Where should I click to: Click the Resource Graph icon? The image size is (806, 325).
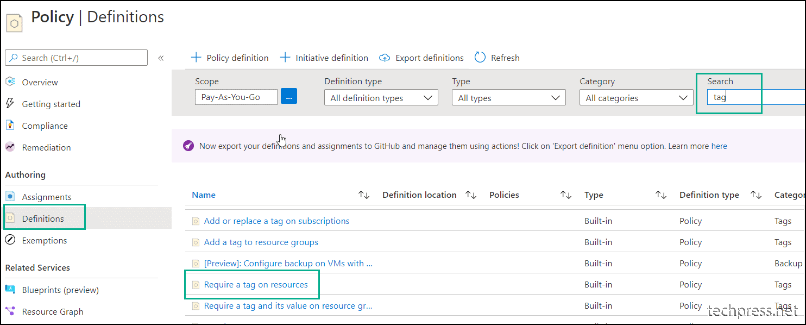[10, 311]
